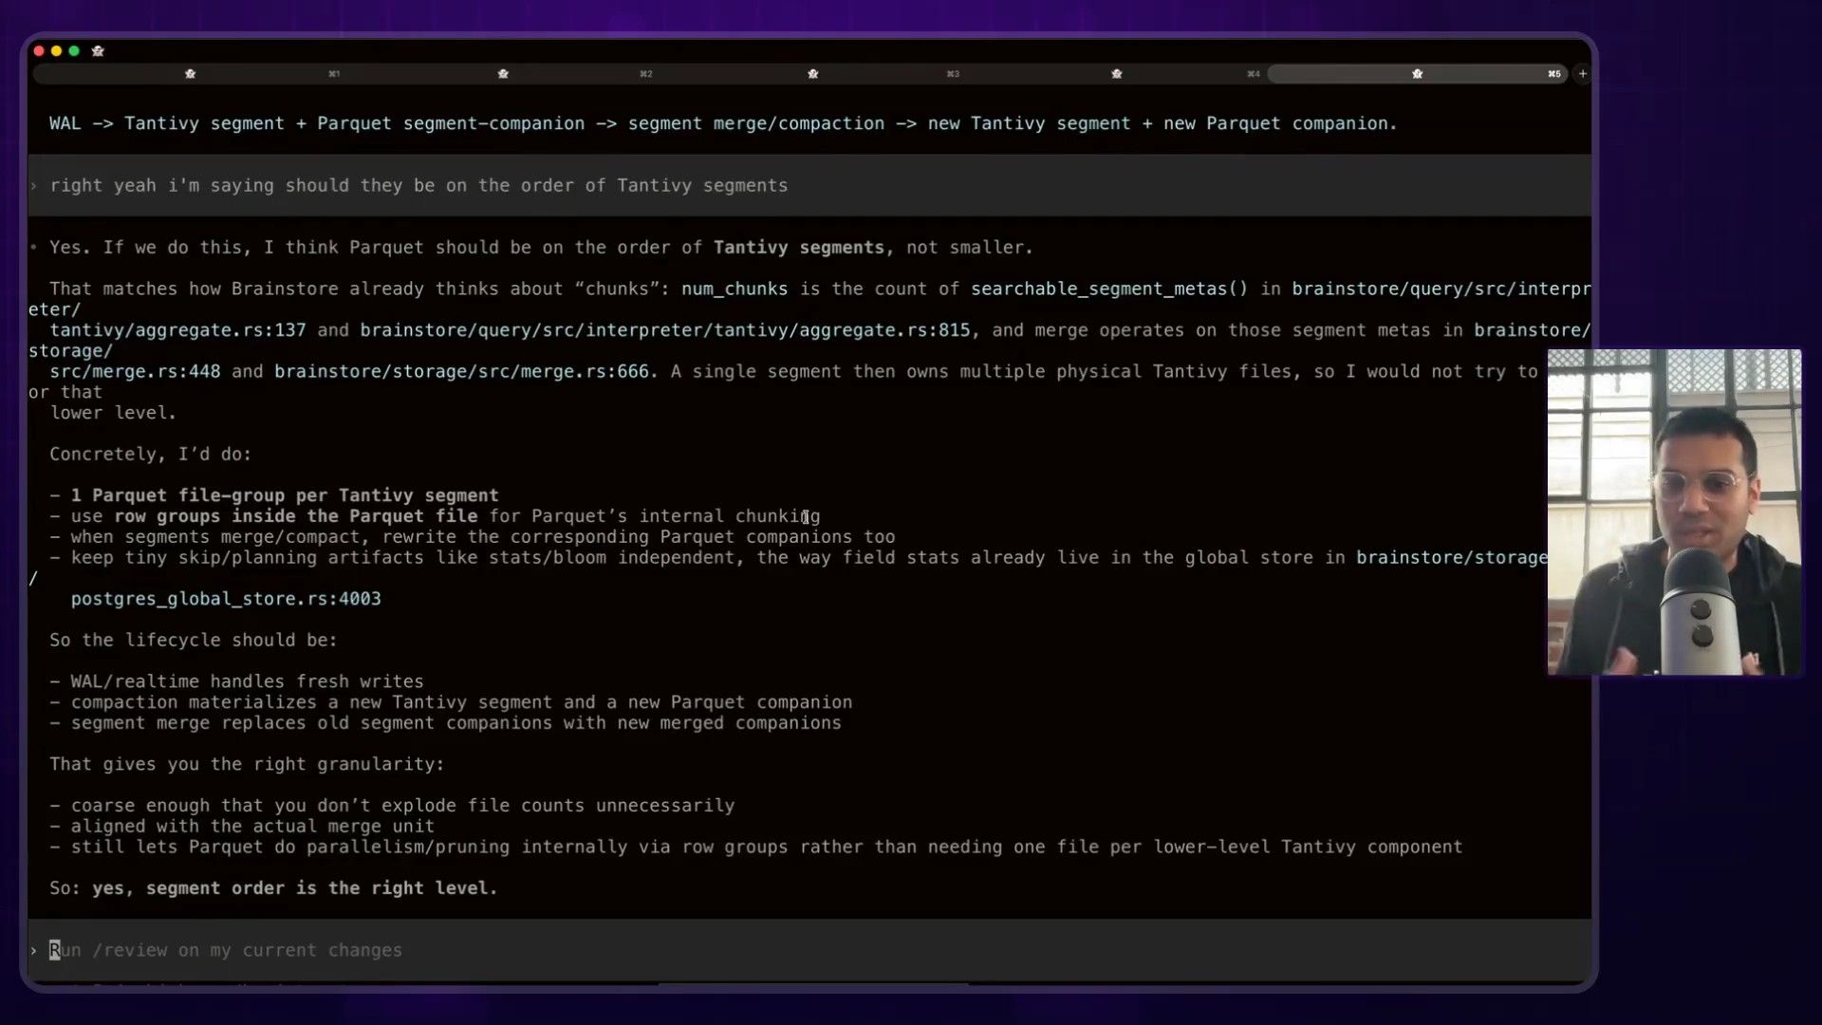Click the text 'searchable_segment_metas()'
Viewport: 1822px width, 1025px height.
1109,289
